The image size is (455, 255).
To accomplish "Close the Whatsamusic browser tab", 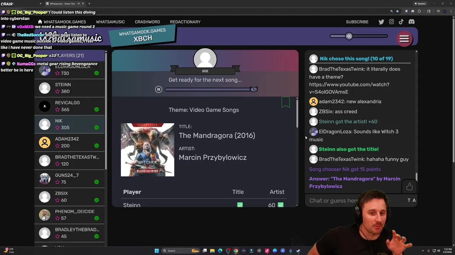I will pyautogui.click(x=83, y=4).
